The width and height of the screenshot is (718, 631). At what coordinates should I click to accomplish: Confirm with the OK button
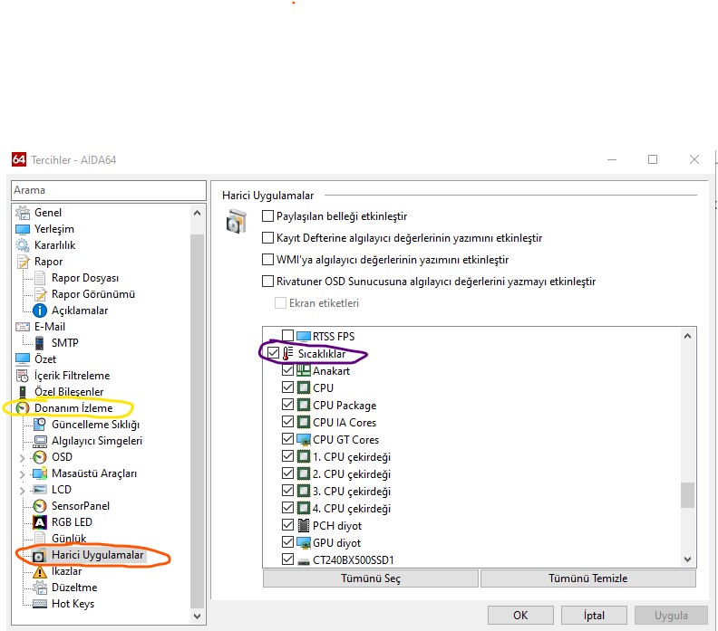[x=520, y=616]
